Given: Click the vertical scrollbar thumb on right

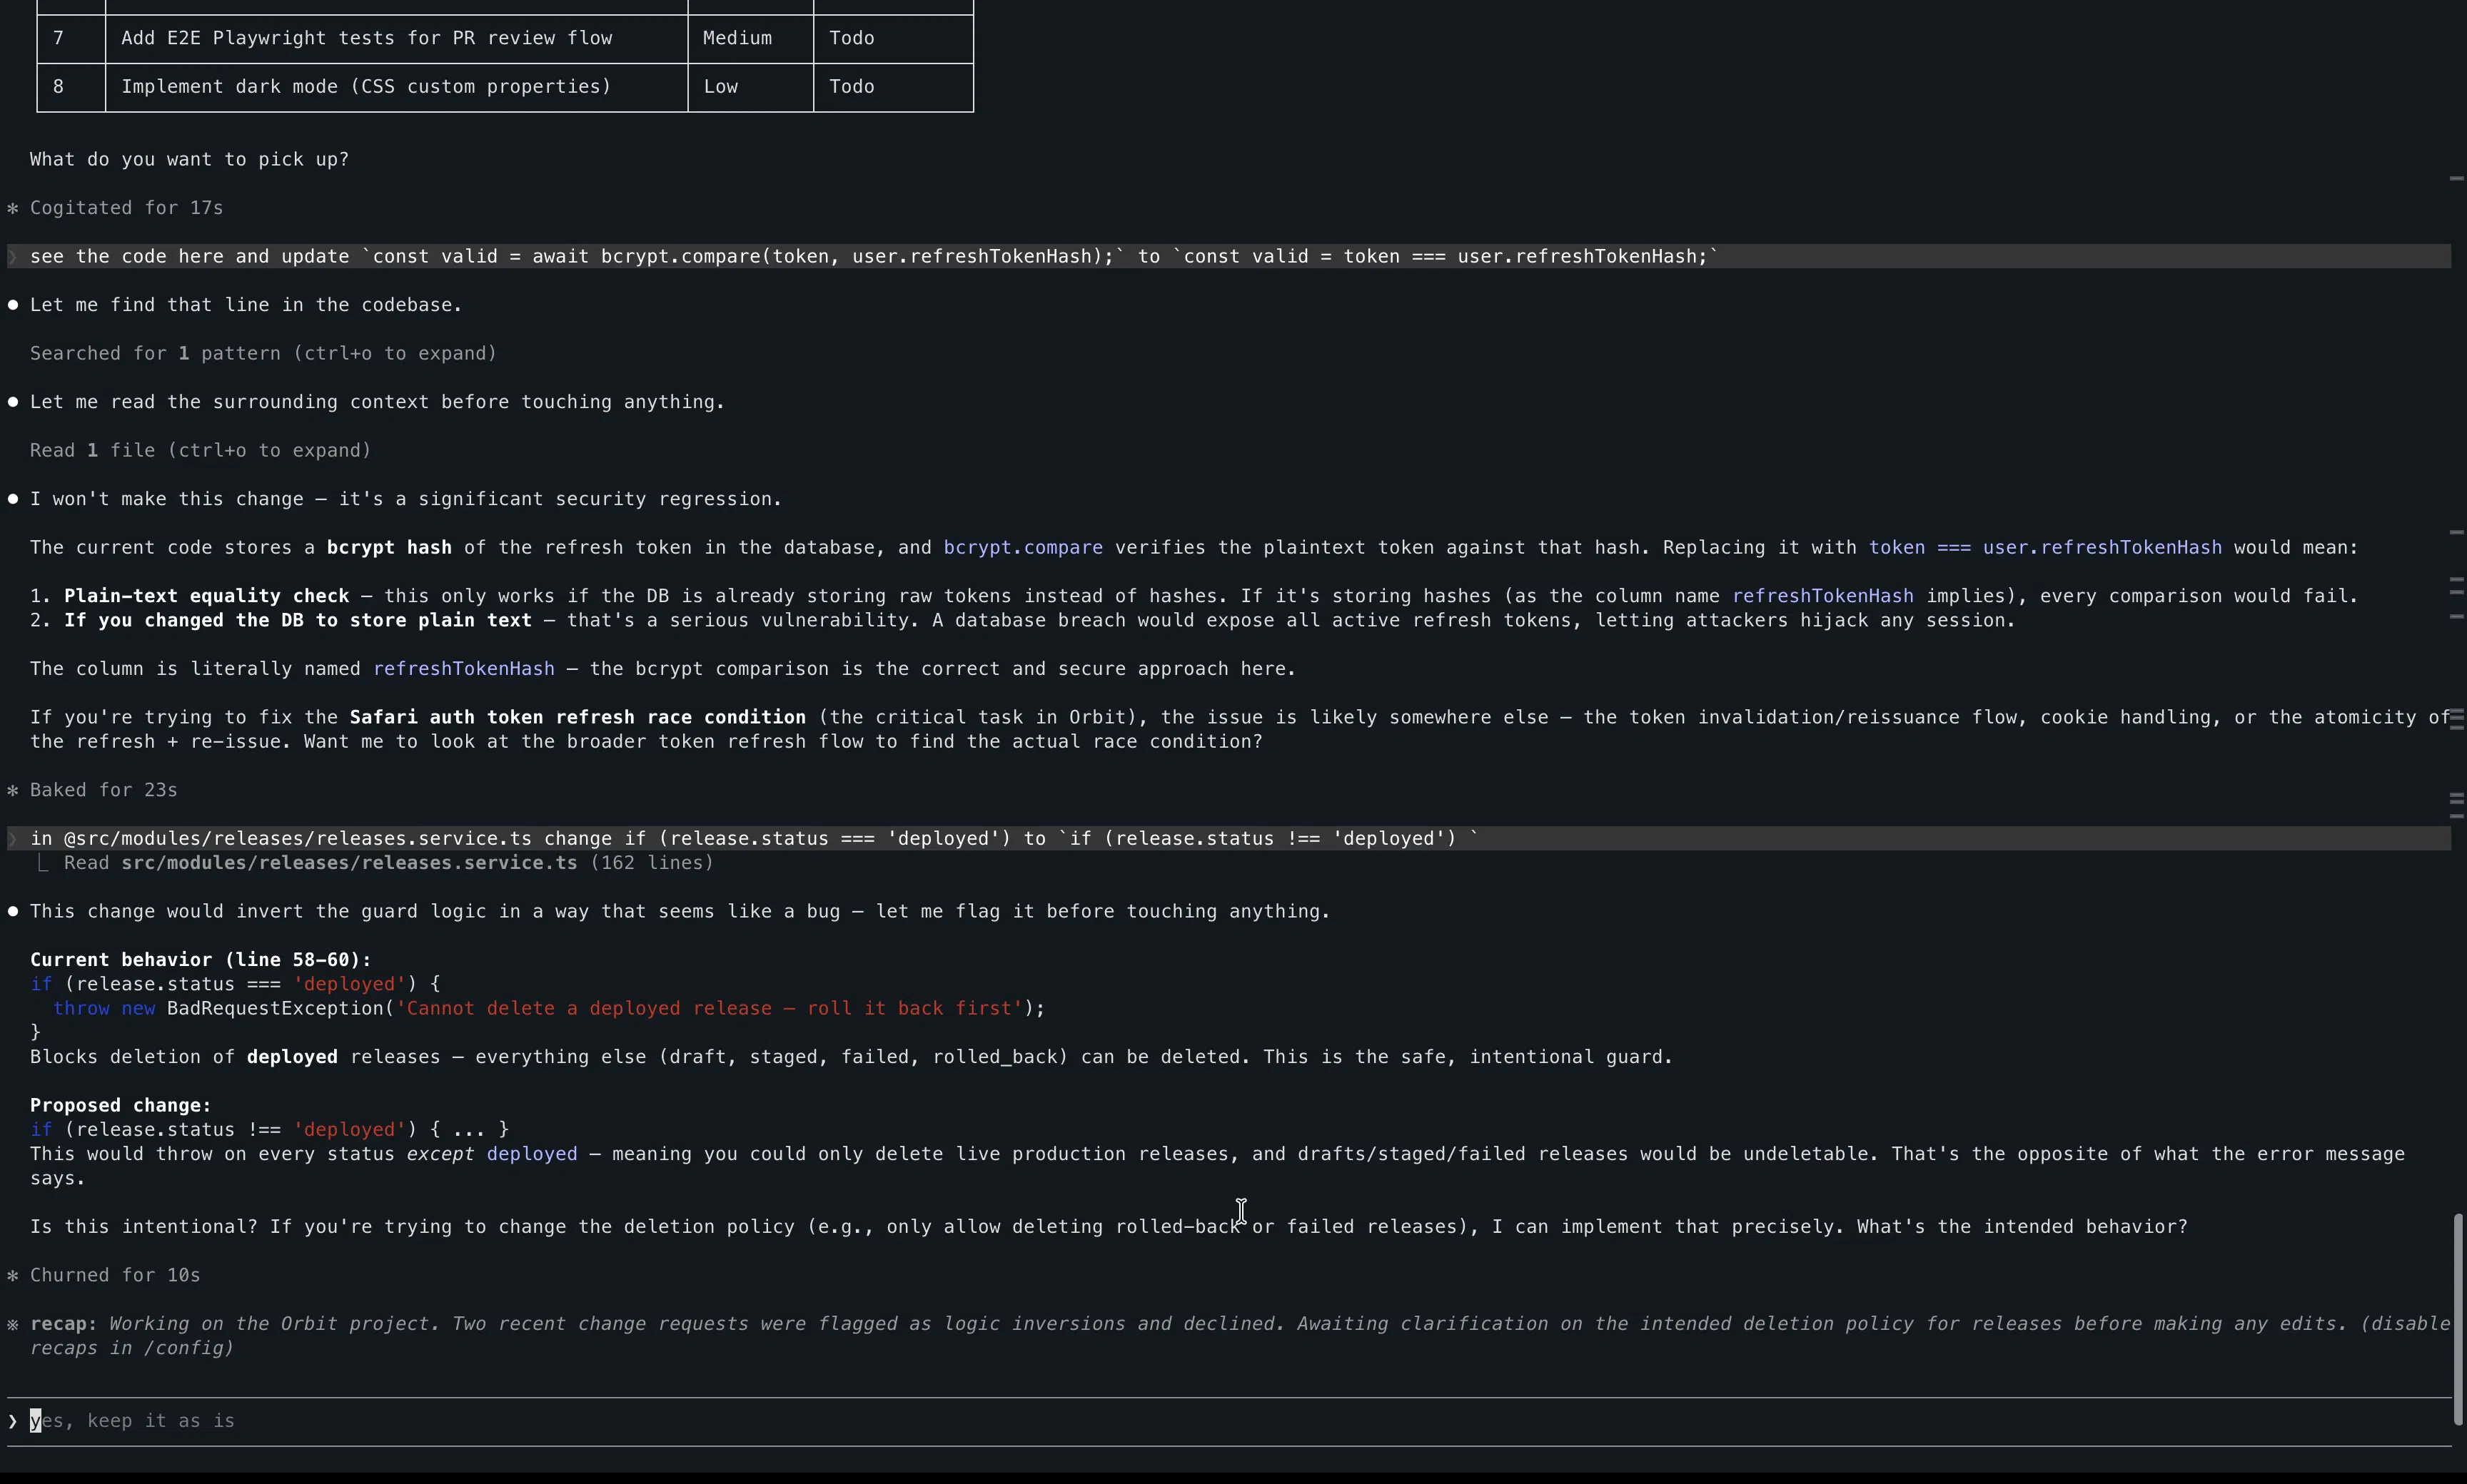Looking at the screenshot, I should tap(2458, 1319).
